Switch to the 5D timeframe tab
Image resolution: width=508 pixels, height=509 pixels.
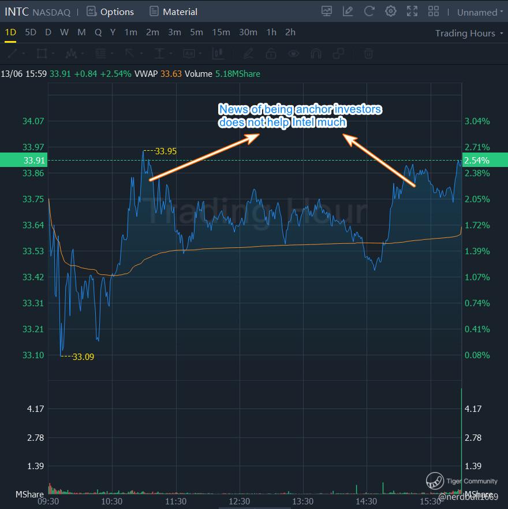[x=31, y=32]
